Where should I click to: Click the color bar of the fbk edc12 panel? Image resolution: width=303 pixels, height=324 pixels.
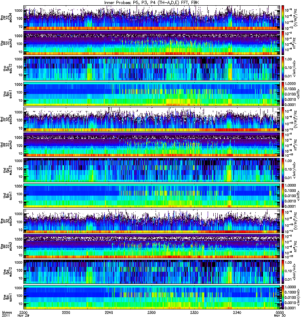282,272
